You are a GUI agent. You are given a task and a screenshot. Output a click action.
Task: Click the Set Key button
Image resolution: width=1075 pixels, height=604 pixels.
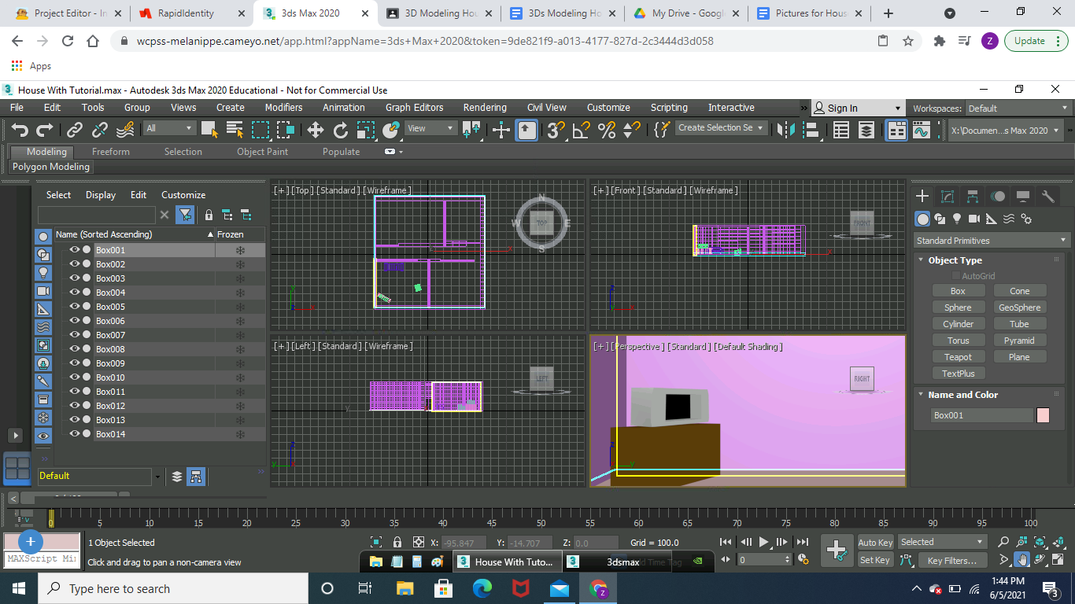tap(875, 561)
